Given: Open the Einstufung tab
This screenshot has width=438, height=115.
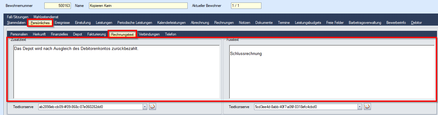Looking at the screenshot, I should [83, 23].
